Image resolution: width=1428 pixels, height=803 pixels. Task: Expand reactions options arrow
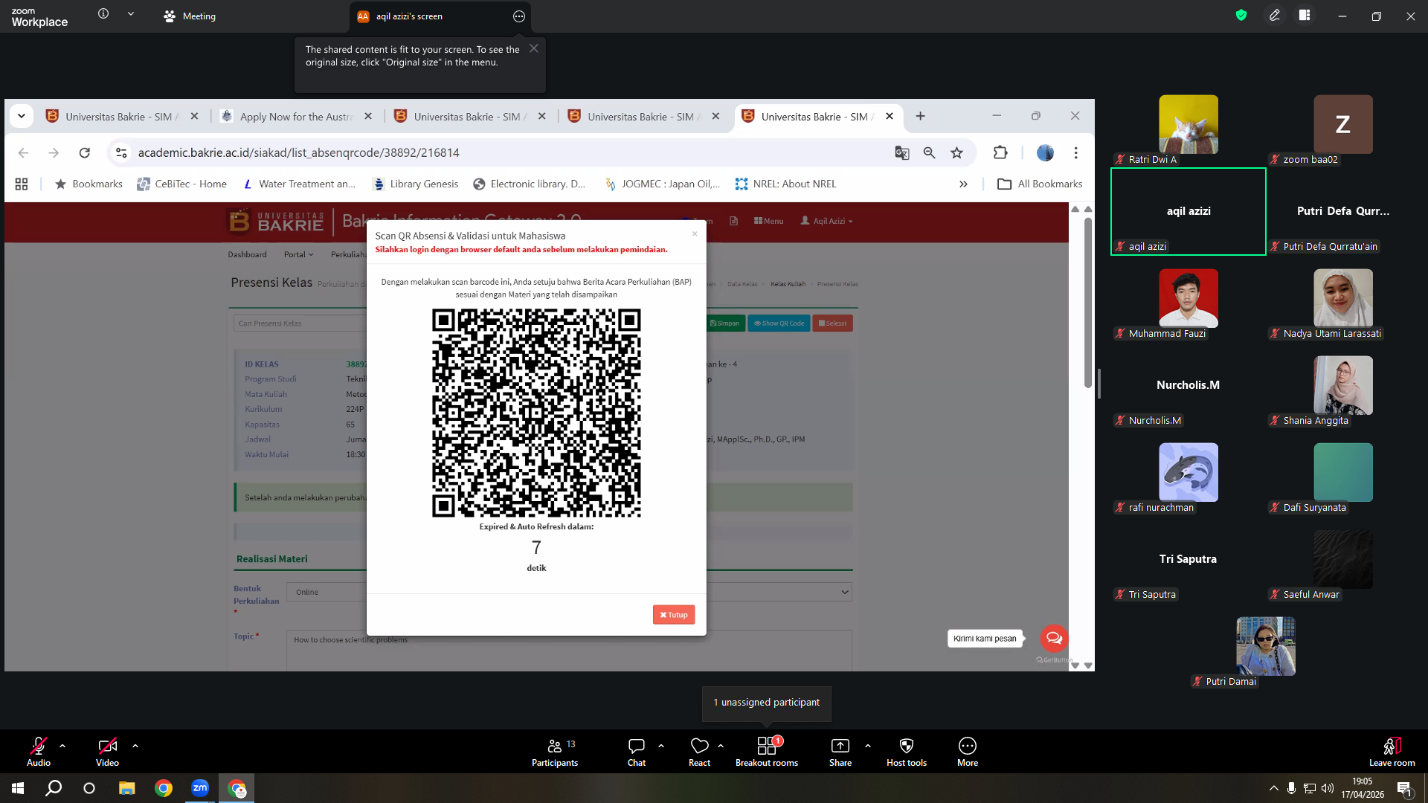[721, 745]
